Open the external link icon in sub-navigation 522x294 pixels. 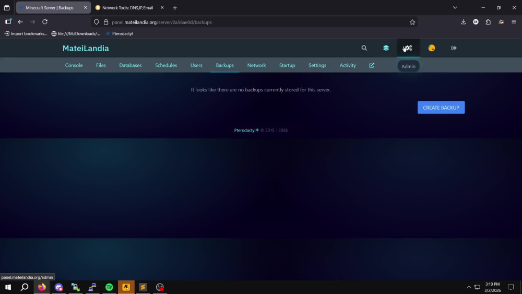click(x=372, y=65)
